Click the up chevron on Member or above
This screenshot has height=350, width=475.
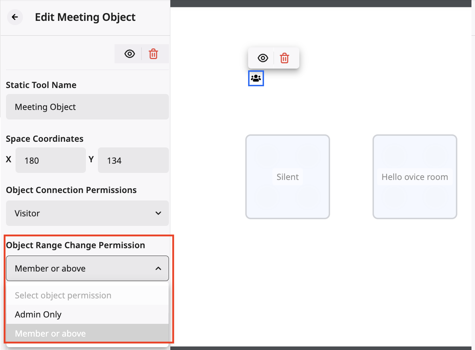(x=158, y=268)
